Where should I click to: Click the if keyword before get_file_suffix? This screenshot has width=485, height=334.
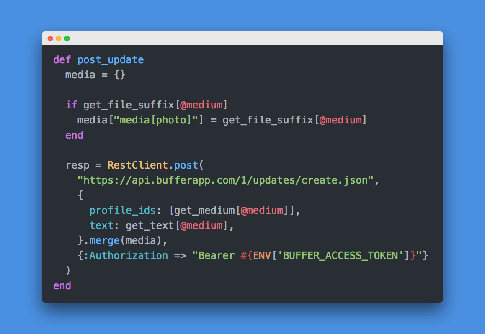(71, 105)
